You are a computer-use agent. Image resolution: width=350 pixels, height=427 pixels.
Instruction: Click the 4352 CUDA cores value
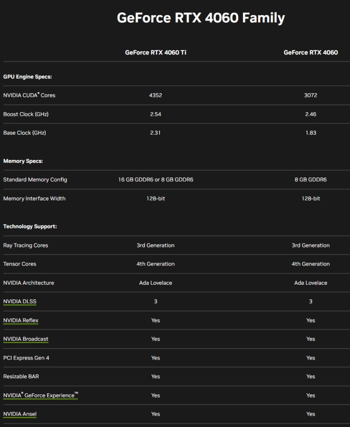coord(155,95)
